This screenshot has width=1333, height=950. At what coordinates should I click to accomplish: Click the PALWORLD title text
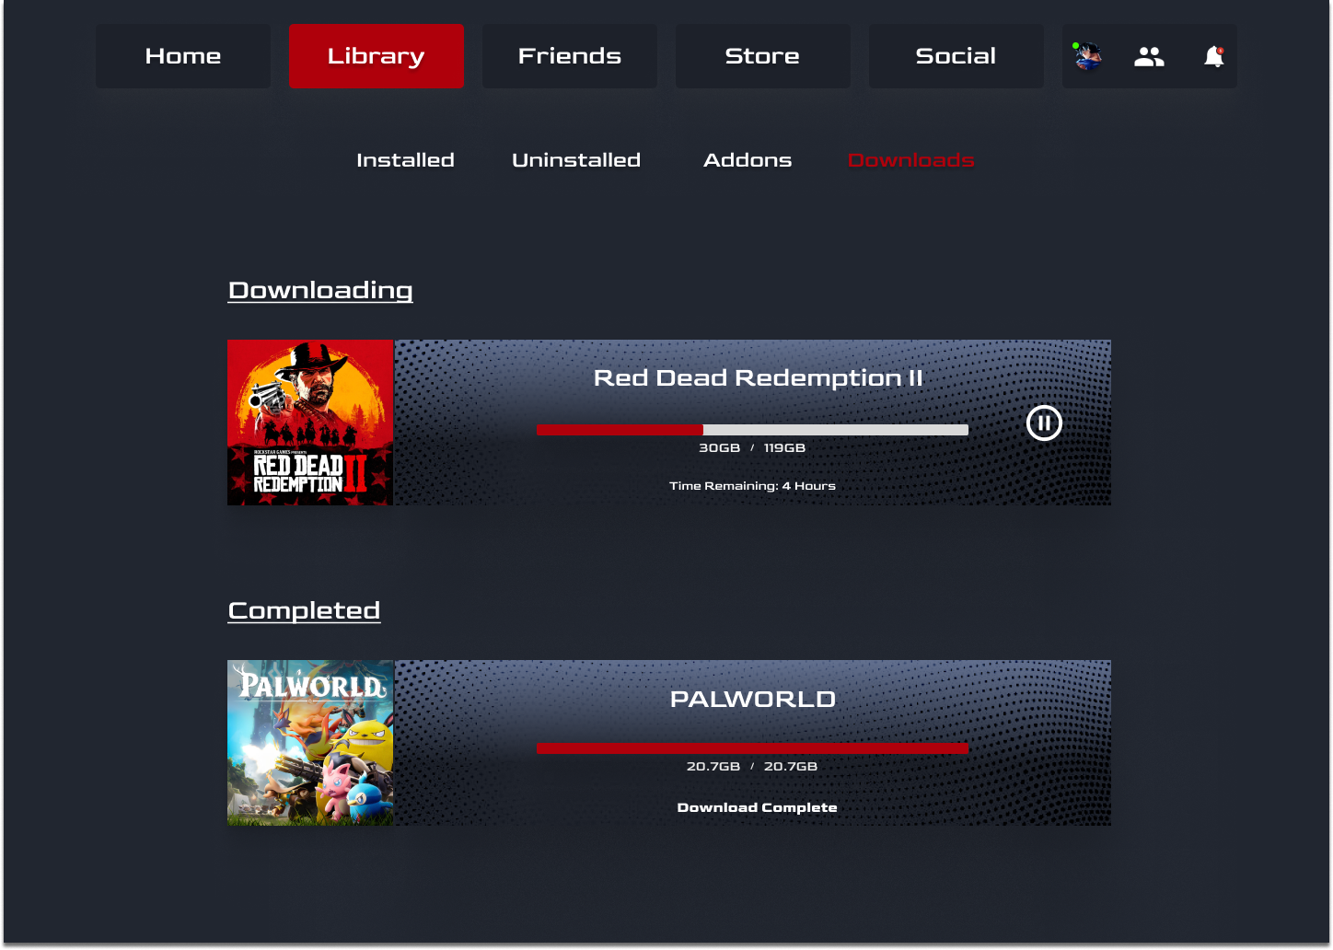coord(753,700)
